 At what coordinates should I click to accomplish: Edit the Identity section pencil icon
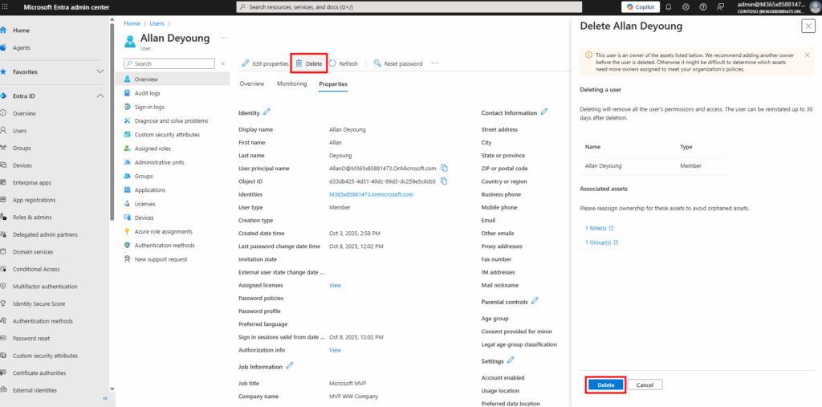[267, 112]
